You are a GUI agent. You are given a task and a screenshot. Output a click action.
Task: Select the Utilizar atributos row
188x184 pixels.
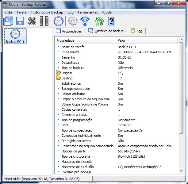coord(117,94)
